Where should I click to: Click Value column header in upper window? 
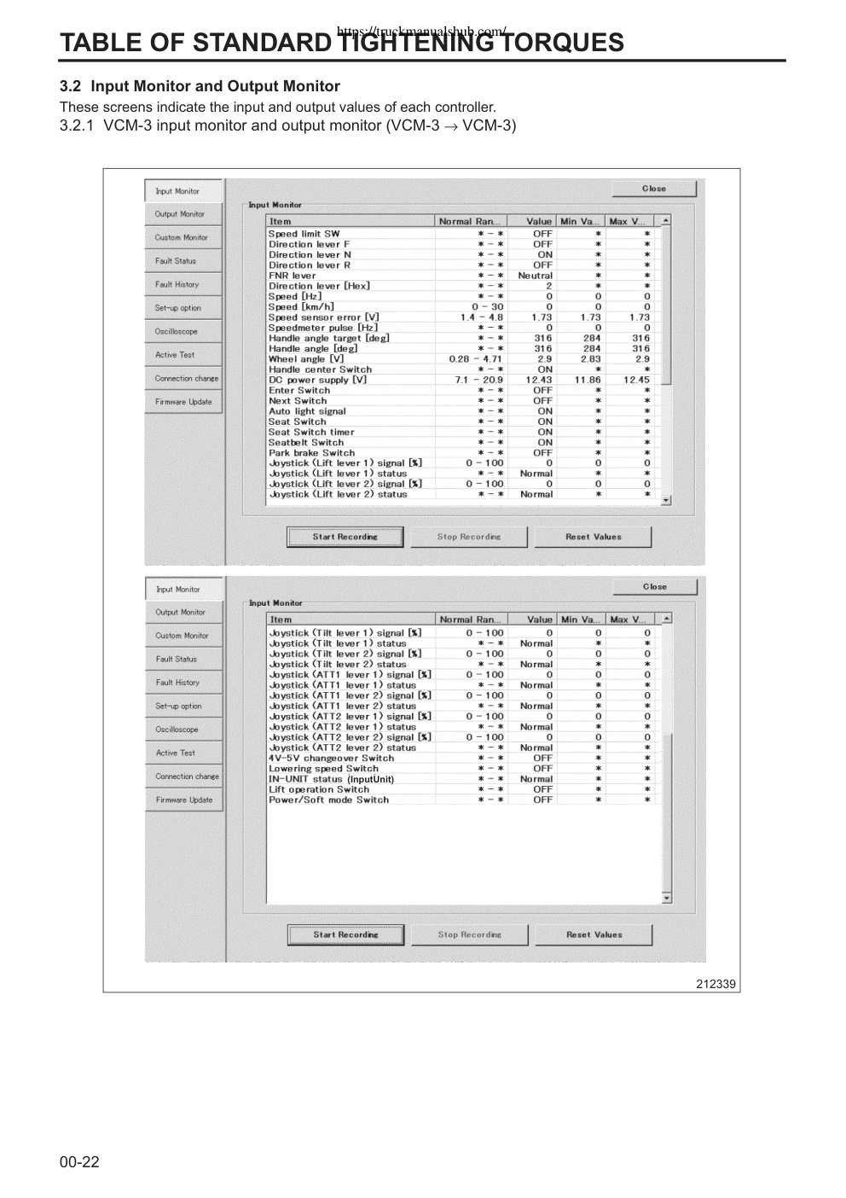532,222
